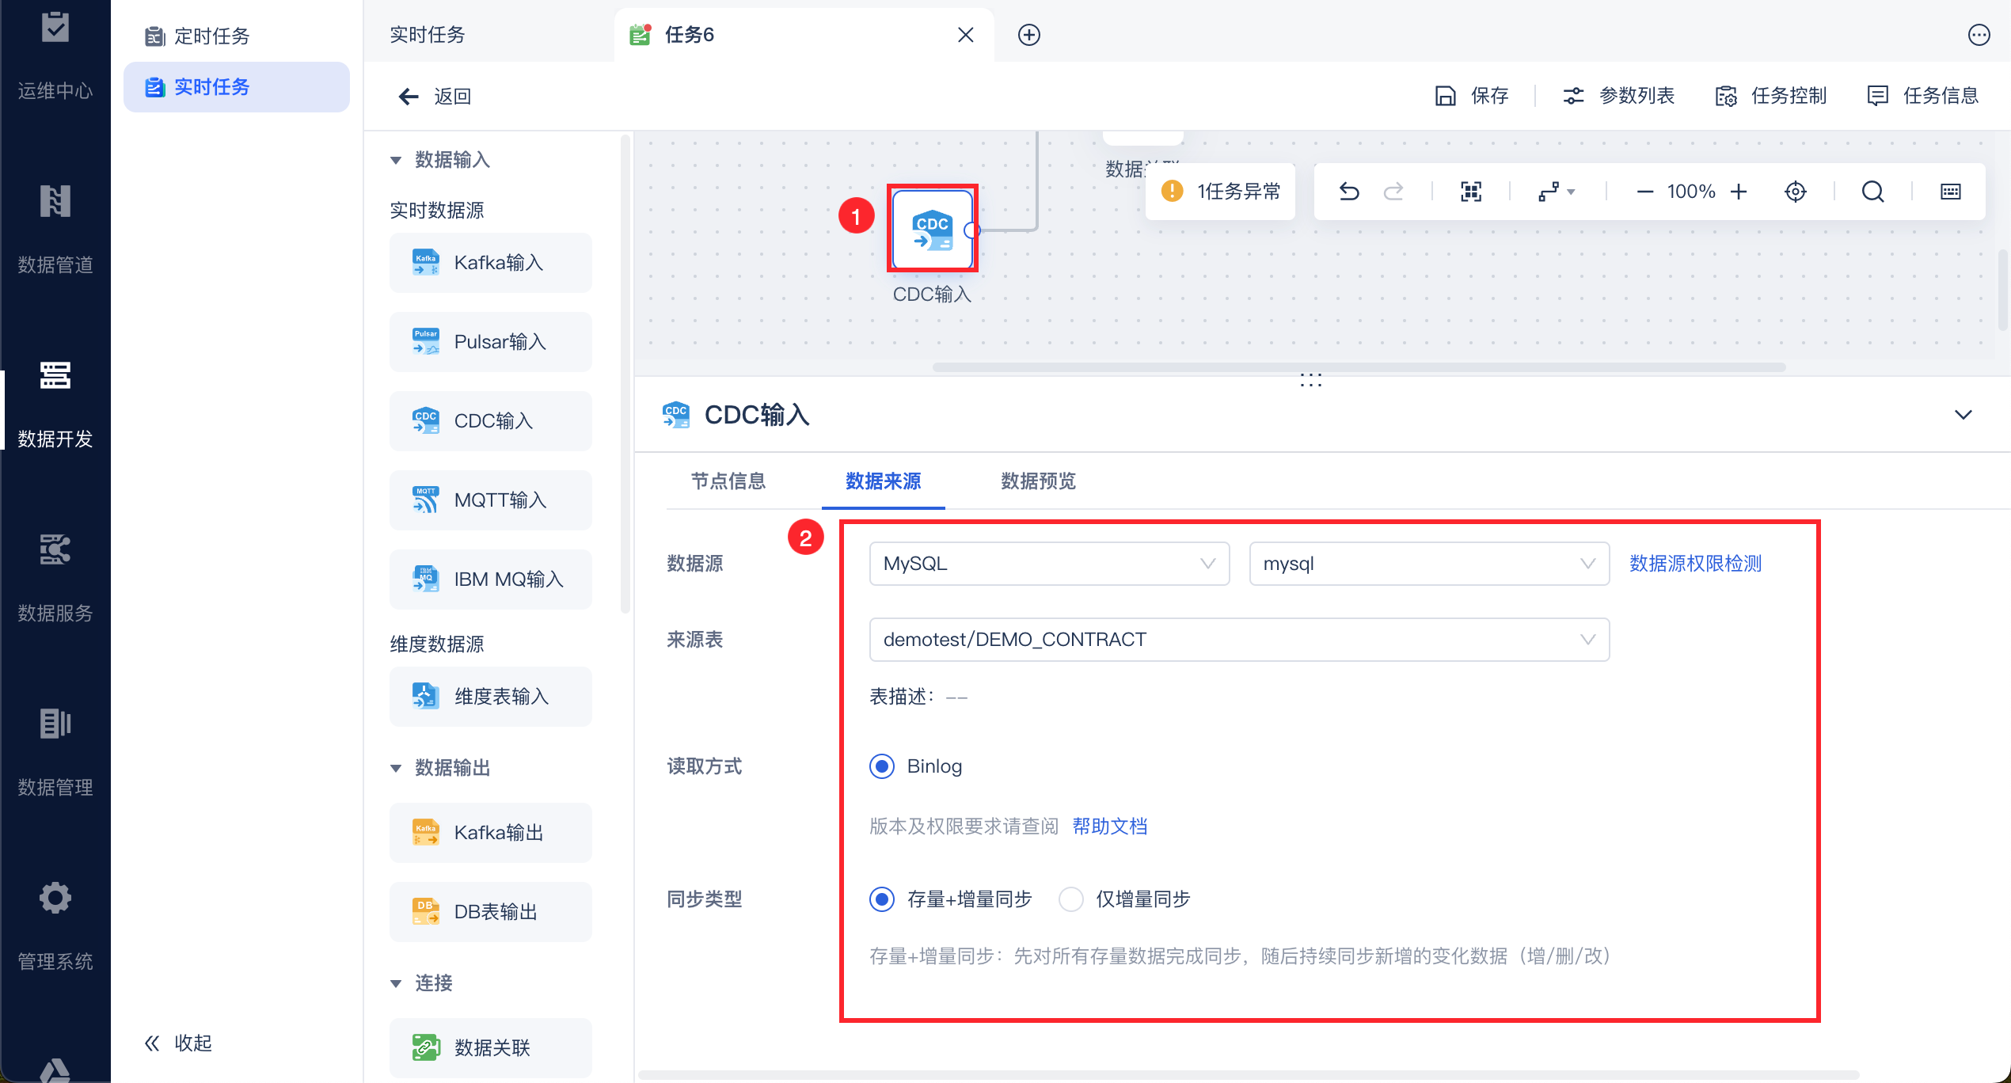Click the undo arrow in canvas toolbar
This screenshot has height=1083, width=2011.
(x=1349, y=192)
